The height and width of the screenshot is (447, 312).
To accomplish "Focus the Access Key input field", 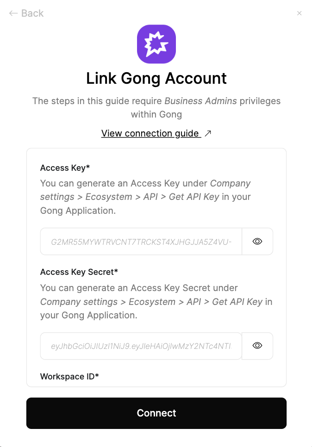I will click(x=139, y=241).
